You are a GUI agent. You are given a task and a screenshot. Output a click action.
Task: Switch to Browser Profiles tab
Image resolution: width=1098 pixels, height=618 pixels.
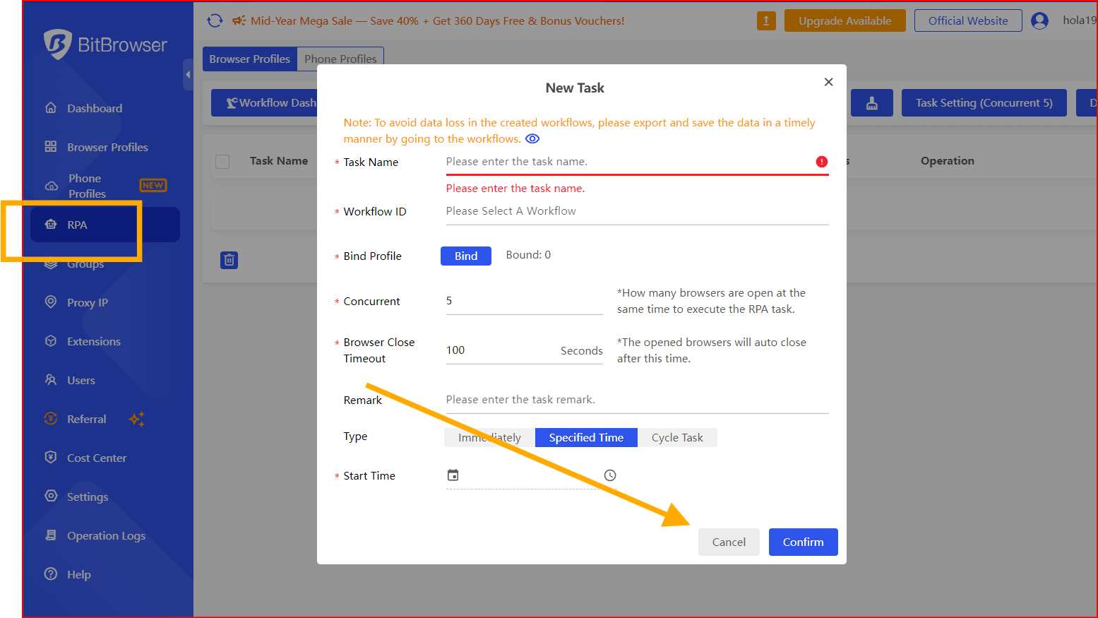(250, 59)
